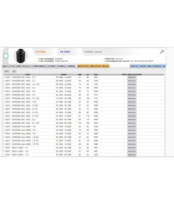Click MOSTRA for Ibiza II 1.0 i

click(x=132, y=151)
